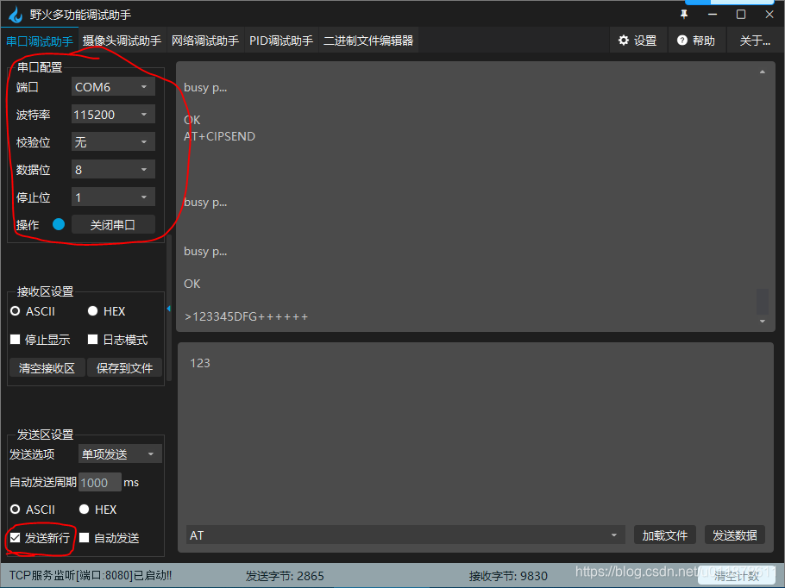Screen dimensions: 785x588
Task: Open the 校验位 parity dropdown
Action: coord(113,142)
